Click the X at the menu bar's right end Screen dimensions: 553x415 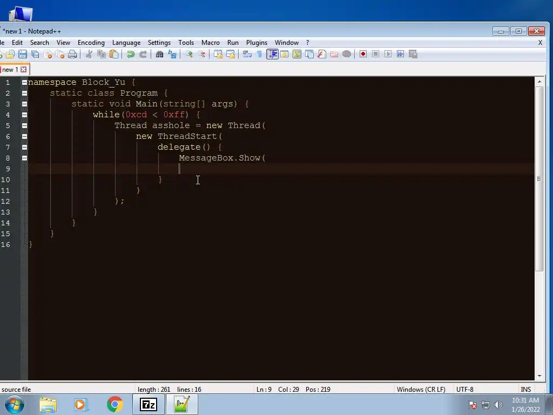coord(540,42)
